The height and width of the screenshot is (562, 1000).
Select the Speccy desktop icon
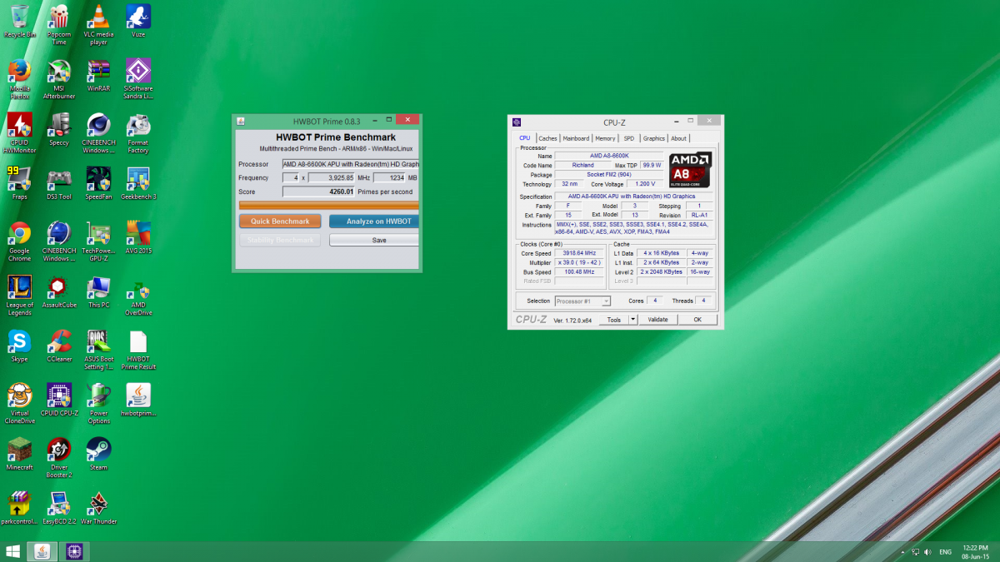pos(59,130)
